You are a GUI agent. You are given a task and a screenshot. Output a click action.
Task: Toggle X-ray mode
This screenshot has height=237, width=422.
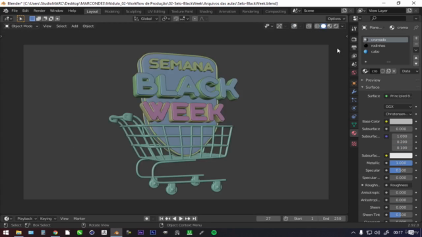click(309, 26)
